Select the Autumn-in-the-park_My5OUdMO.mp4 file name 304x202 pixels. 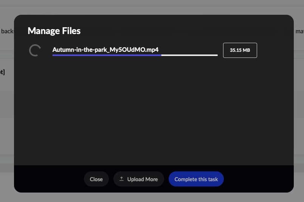coord(105,50)
